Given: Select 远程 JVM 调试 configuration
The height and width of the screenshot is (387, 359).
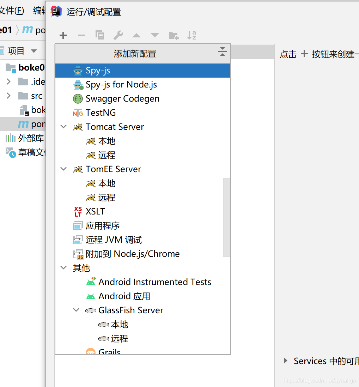Looking at the screenshot, I should click(x=143, y=240).
